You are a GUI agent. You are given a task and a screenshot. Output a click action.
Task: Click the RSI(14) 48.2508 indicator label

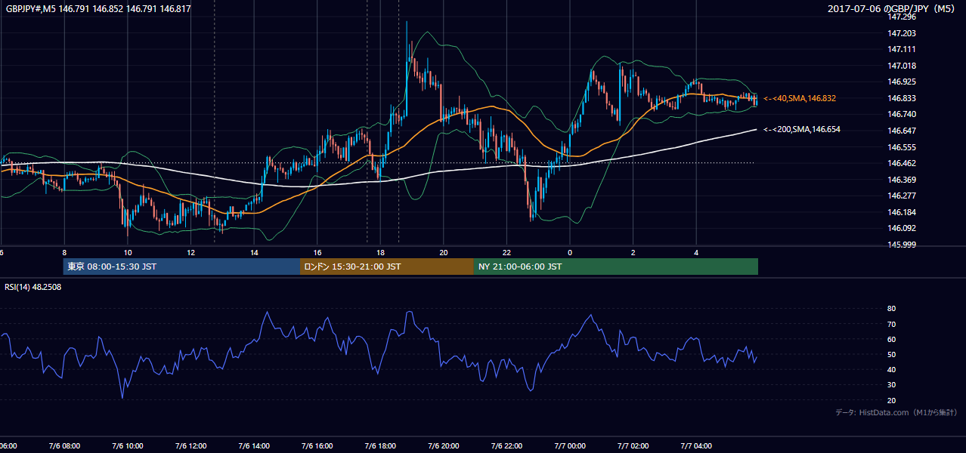pyautogui.click(x=33, y=287)
